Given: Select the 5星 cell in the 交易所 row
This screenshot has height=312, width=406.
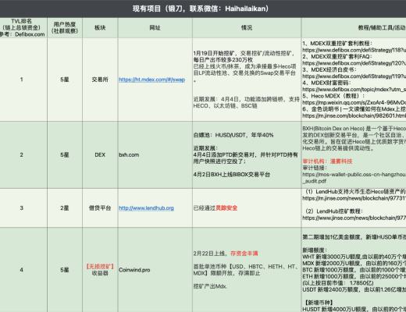Looking at the screenshot, I should tap(65, 80).
